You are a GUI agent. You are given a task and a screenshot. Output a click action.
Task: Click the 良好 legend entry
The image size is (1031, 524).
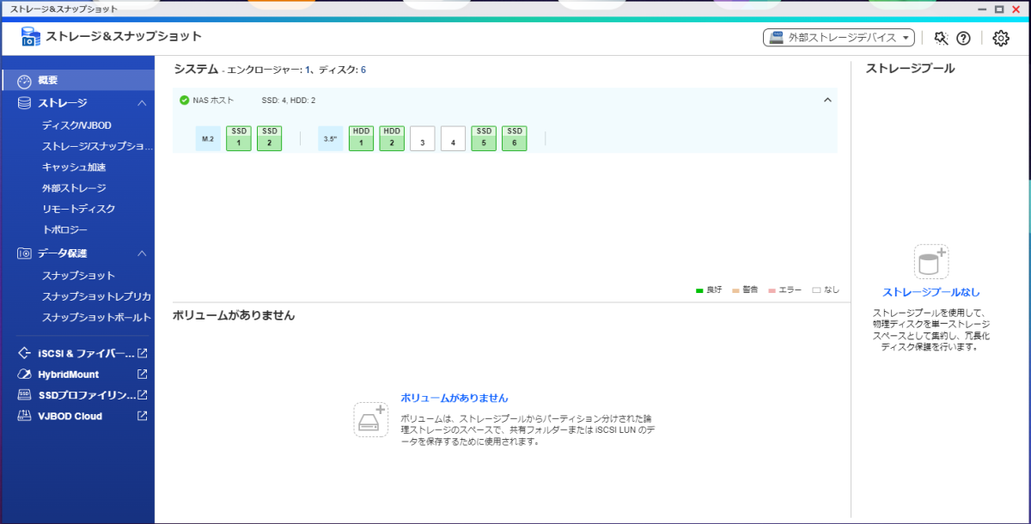(x=709, y=290)
